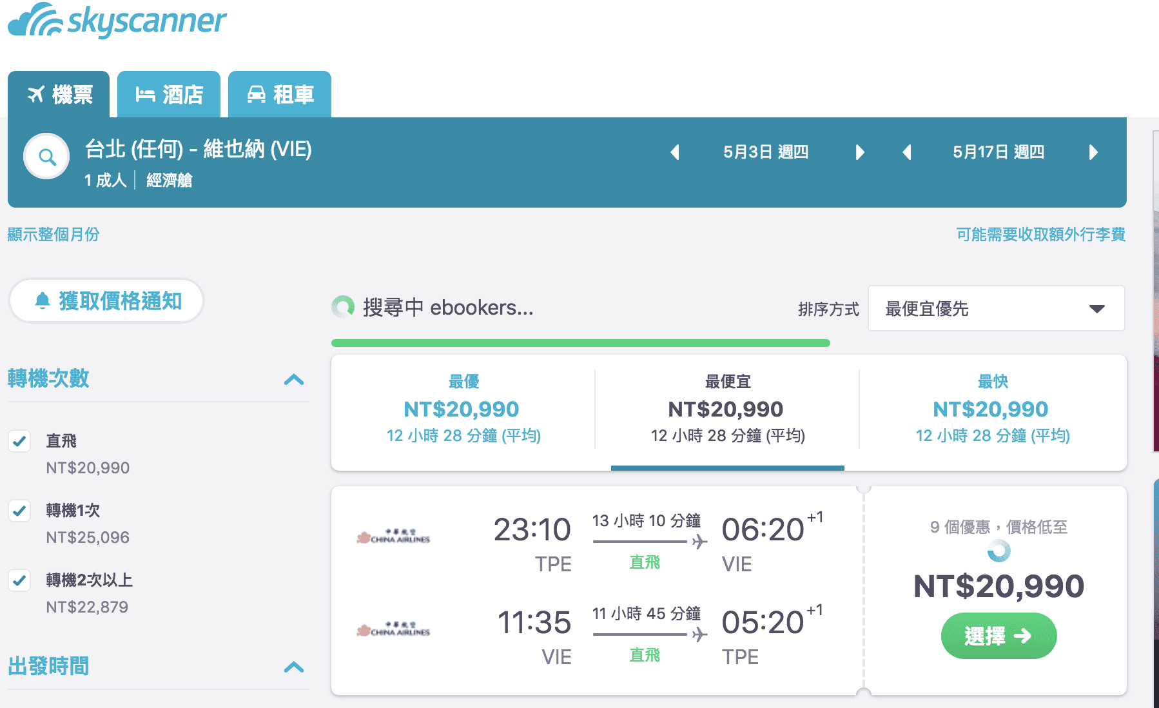The image size is (1159, 708).
Task: Click the NT$20,990 price in result card
Action: click(998, 586)
